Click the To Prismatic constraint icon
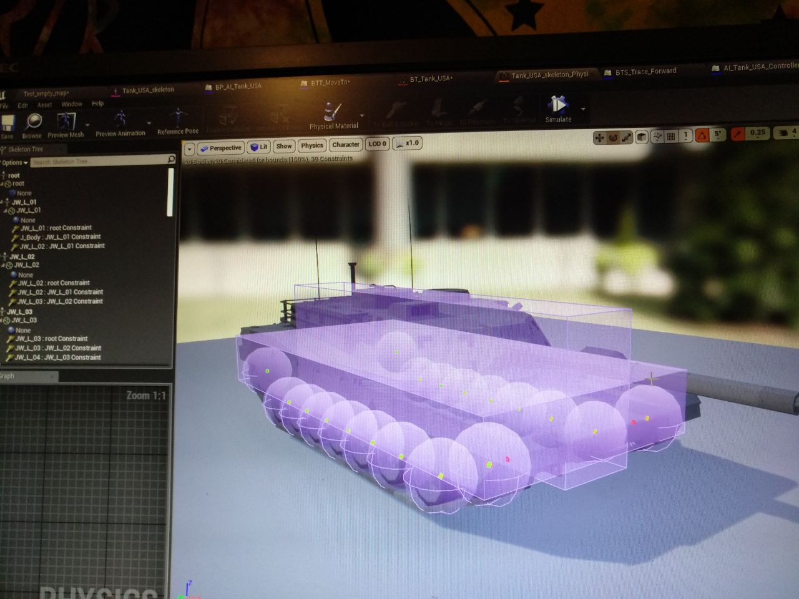 478,108
